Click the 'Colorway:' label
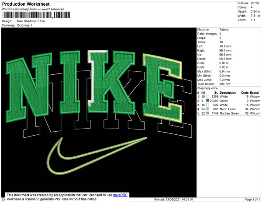 8,25
